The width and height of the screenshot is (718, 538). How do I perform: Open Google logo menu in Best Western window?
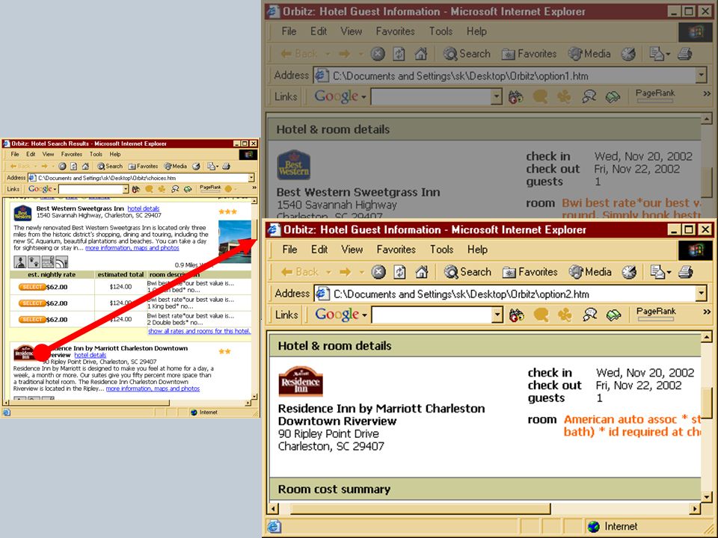point(340,96)
